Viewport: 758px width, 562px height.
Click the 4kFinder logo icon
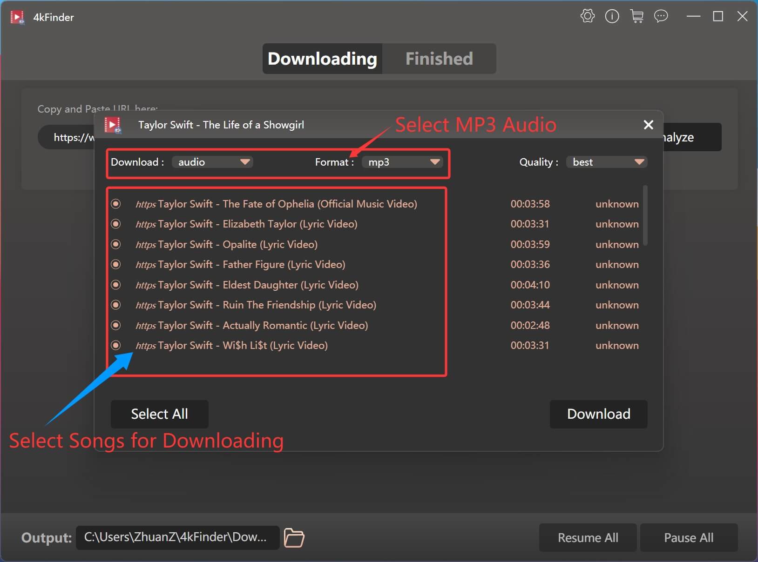pos(17,17)
